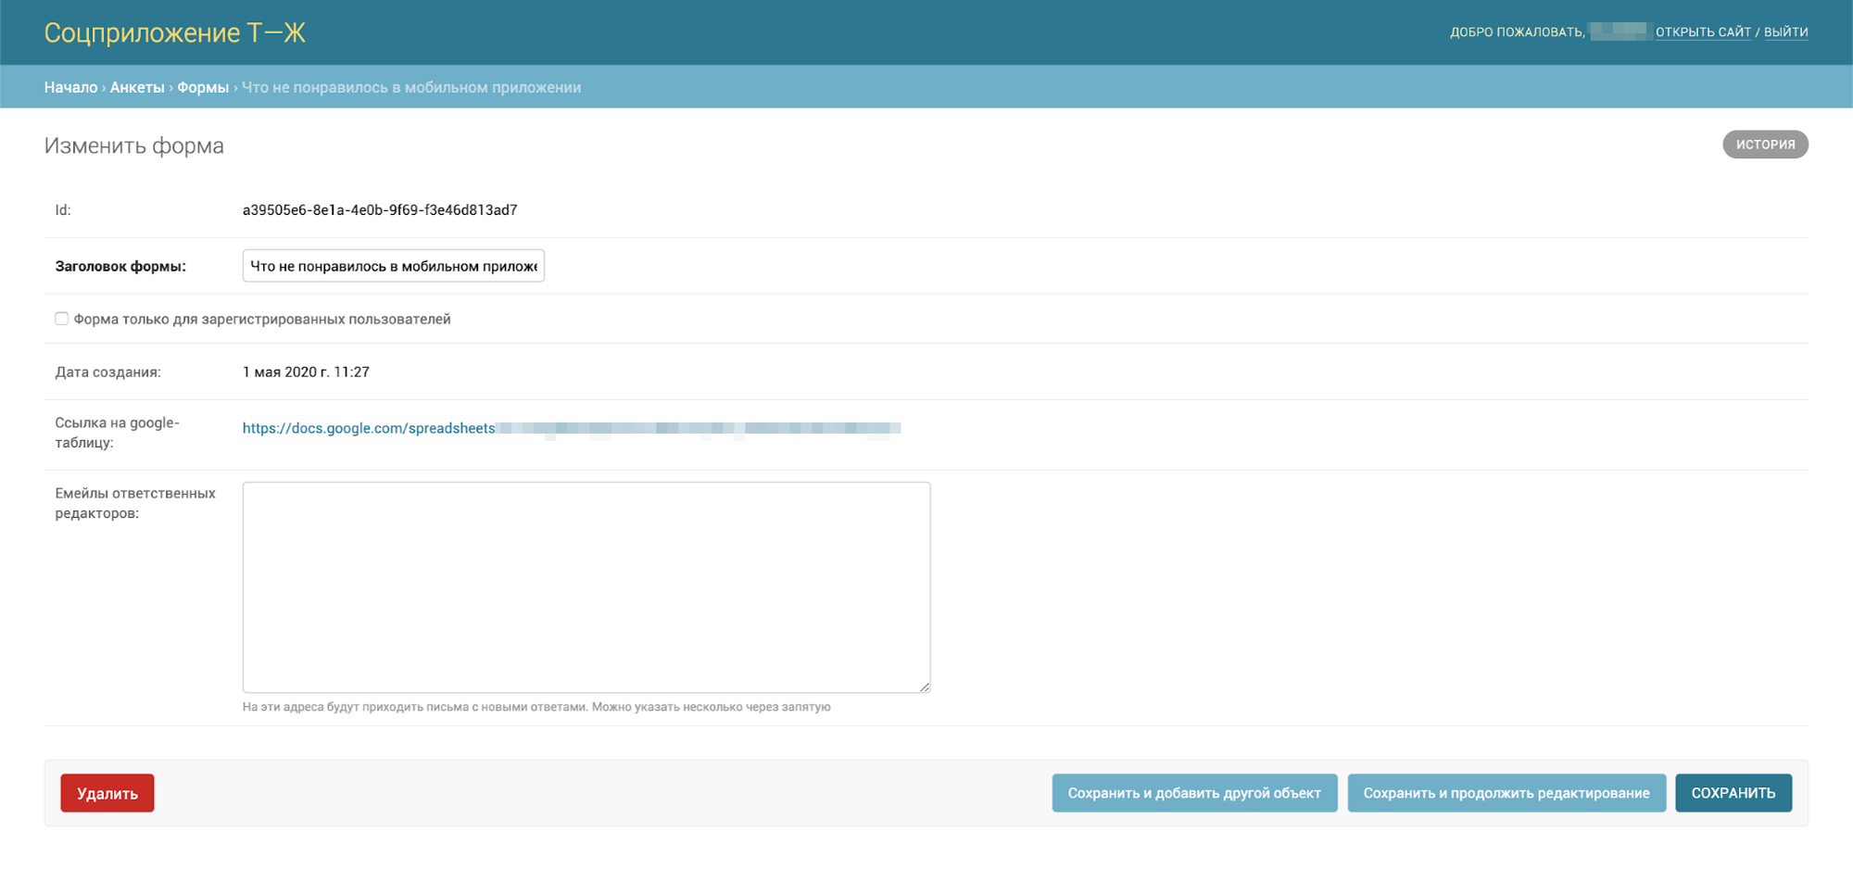Grab the textarea resize handle
1853x869 pixels.
[x=925, y=686]
